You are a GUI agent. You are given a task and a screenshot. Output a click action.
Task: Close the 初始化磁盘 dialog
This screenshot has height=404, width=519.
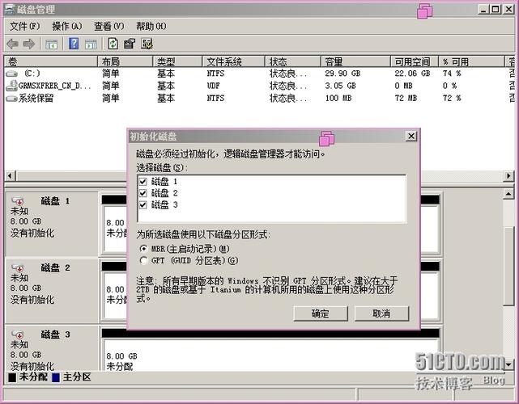[x=411, y=136]
